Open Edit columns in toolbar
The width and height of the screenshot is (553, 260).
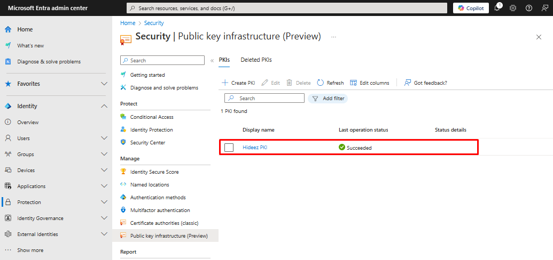[369, 83]
